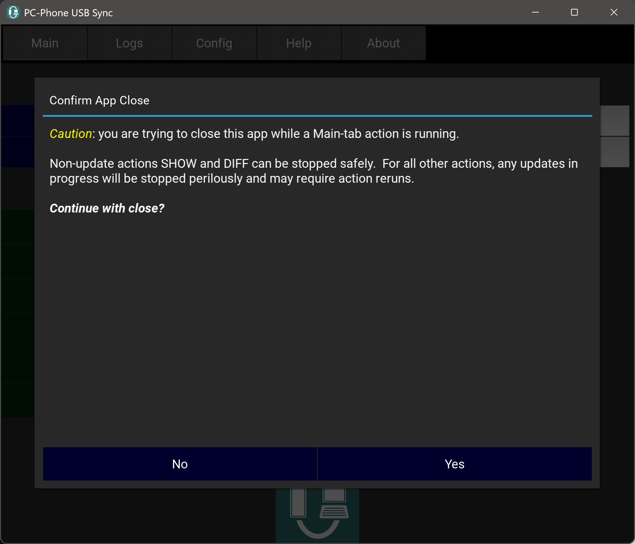Click the bold Continue with close? text
Image resolution: width=635 pixels, height=544 pixels.
point(107,208)
